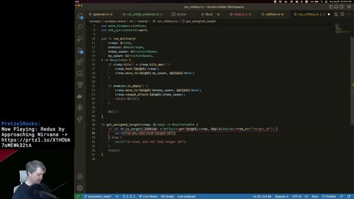Switch to the run_initial_collector.rs tab
The width and height of the screenshot is (354, 199).
pos(143,14)
